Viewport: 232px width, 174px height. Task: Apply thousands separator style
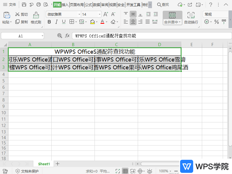pos(224,21)
